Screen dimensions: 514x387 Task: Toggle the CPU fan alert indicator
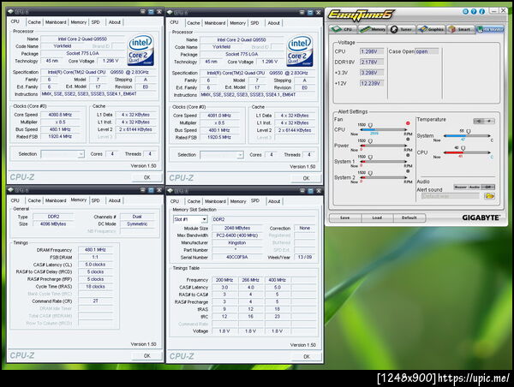pos(408,123)
